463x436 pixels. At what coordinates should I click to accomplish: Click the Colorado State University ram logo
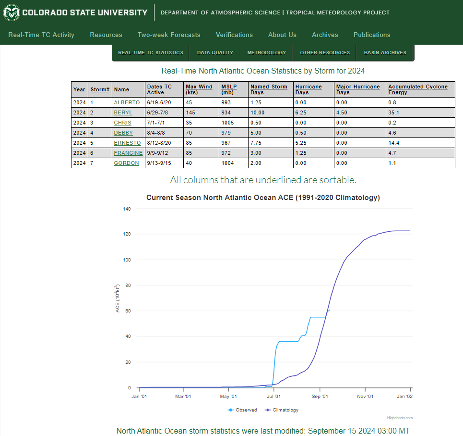[x=12, y=12]
